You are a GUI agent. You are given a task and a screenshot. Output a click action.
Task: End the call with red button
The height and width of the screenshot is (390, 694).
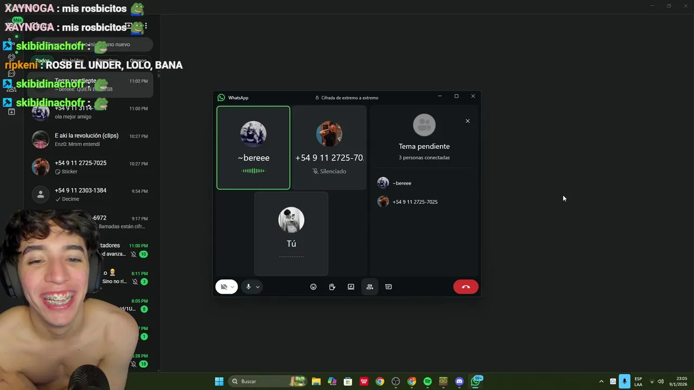coord(466,287)
